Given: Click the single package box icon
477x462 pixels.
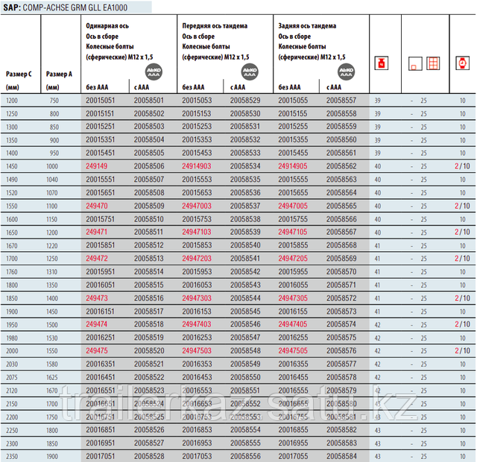Looking at the screenshot, I should tap(415, 63).
